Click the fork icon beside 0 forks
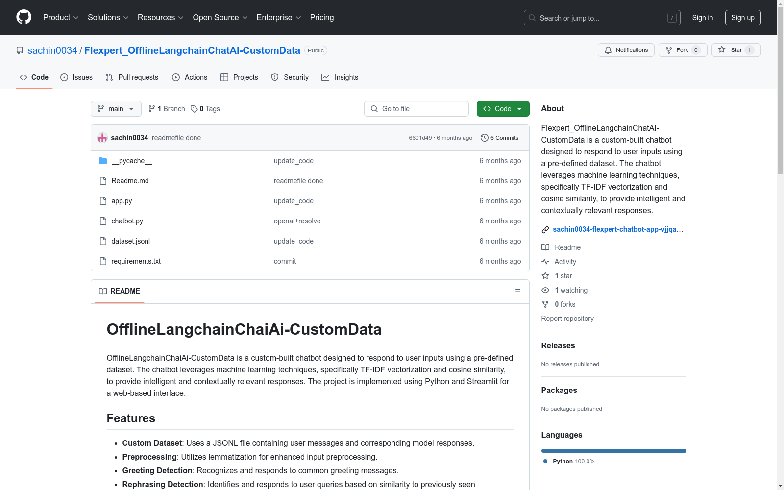This screenshot has width=784, height=490. (x=545, y=304)
